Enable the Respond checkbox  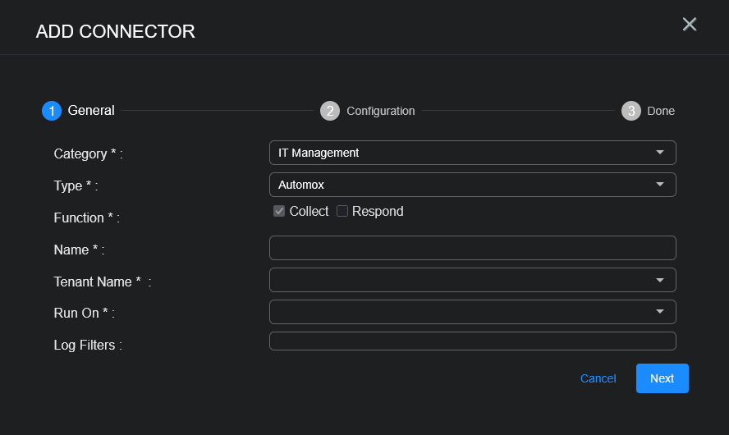[x=342, y=212]
